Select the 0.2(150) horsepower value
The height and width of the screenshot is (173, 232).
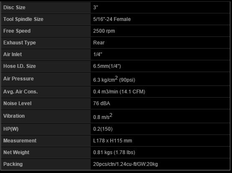click(x=103, y=129)
